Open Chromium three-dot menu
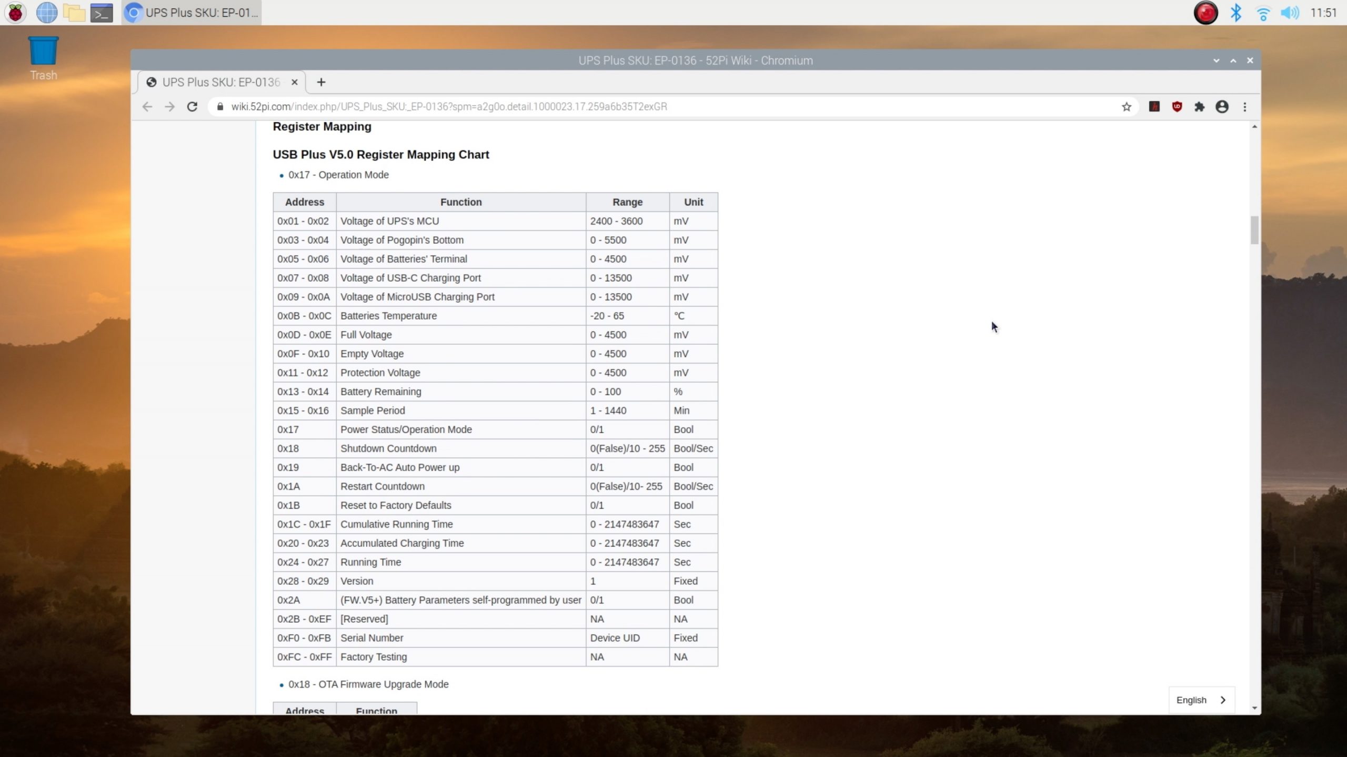Screen dimensions: 1347x757 [1244, 107]
